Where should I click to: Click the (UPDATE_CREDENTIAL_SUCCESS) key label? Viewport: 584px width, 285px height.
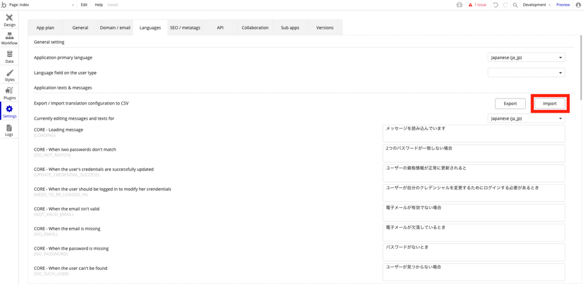[67, 174]
